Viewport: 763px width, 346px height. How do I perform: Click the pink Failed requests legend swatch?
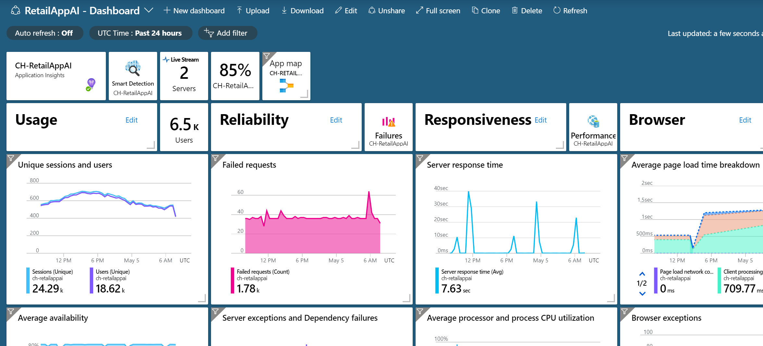[x=232, y=280]
